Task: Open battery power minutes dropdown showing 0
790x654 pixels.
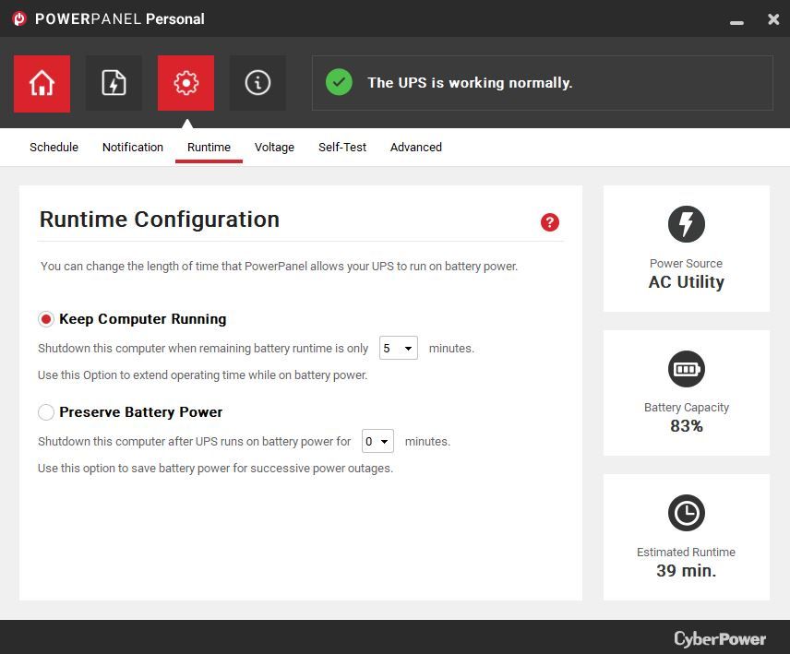Action: click(377, 441)
